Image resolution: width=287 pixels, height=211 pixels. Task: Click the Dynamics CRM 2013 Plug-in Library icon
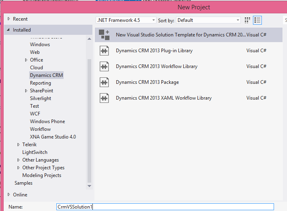105,51
